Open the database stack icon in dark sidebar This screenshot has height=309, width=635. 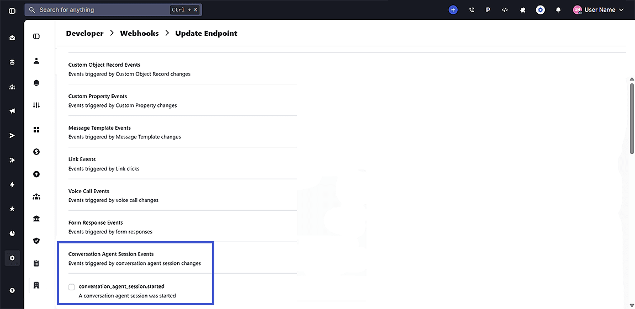(x=12, y=62)
